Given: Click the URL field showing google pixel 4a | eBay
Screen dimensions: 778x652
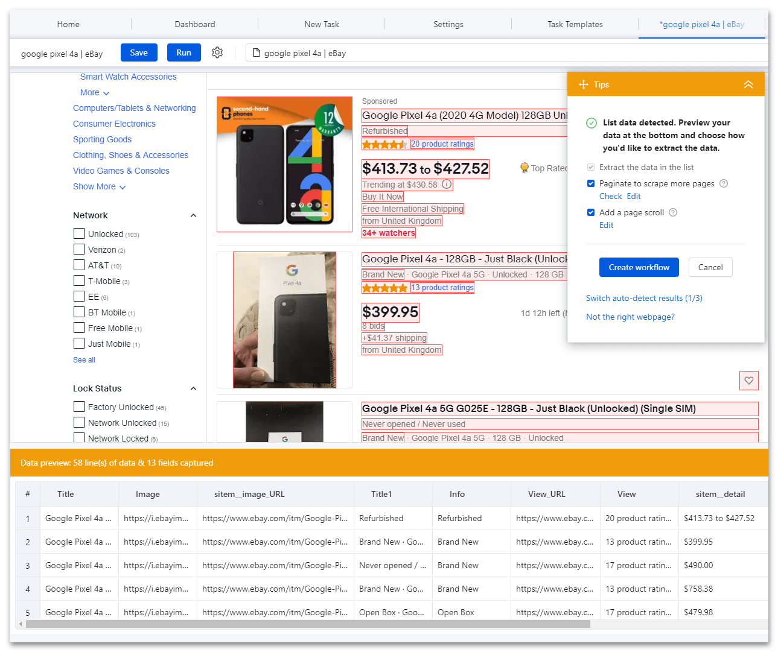Looking at the screenshot, I should click(507, 53).
